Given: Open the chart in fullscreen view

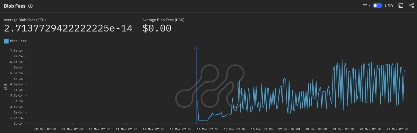Looking at the screenshot, I should click(x=401, y=5).
